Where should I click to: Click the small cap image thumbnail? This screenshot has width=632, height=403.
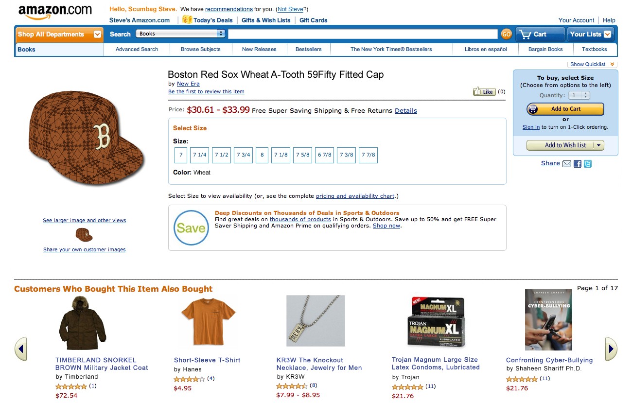pos(84,235)
